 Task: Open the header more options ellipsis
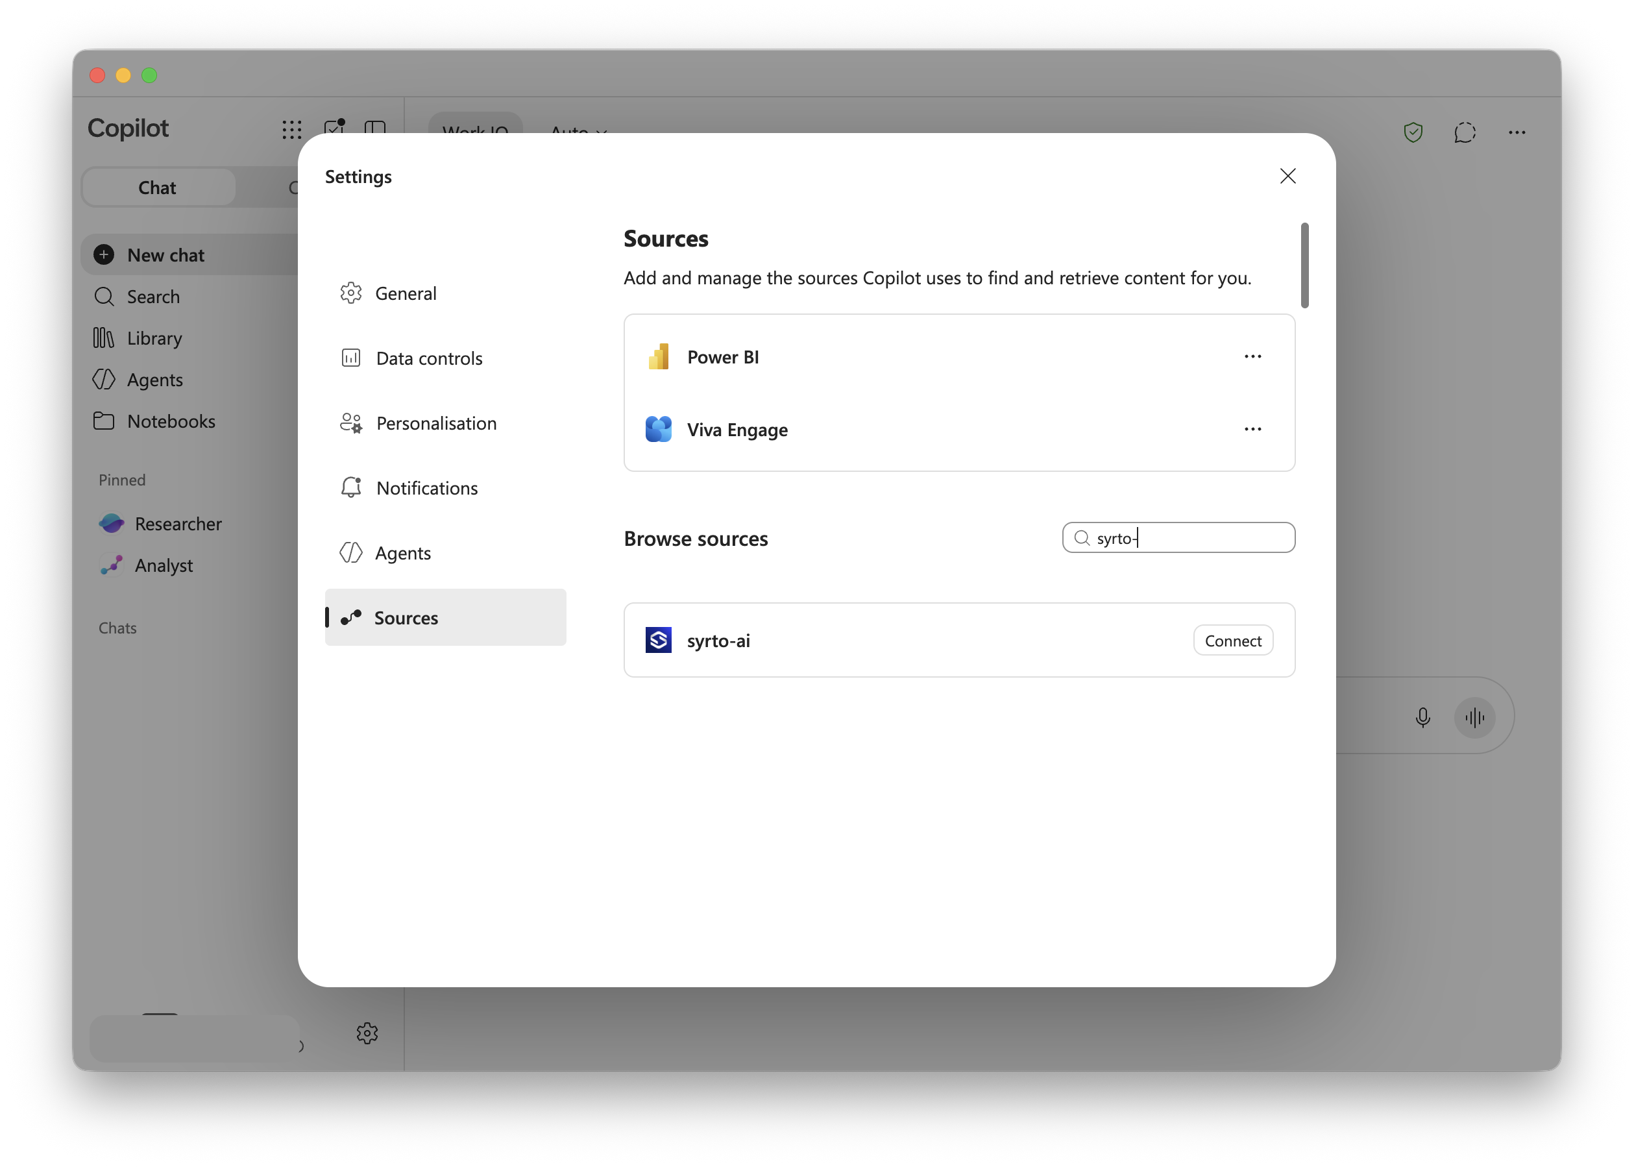click(x=1516, y=132)
